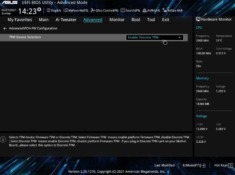Click Last Modified button

(x=165, y=165)
